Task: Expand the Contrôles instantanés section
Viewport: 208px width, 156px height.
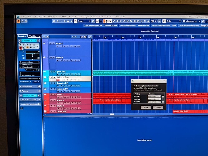Action: click(30, 104)
